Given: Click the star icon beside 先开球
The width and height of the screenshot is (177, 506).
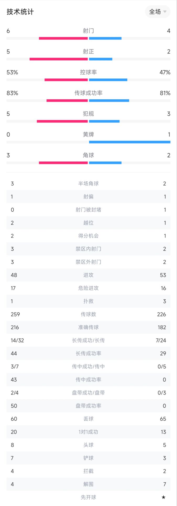Looking at the screenshot, I should click(164, 497).
